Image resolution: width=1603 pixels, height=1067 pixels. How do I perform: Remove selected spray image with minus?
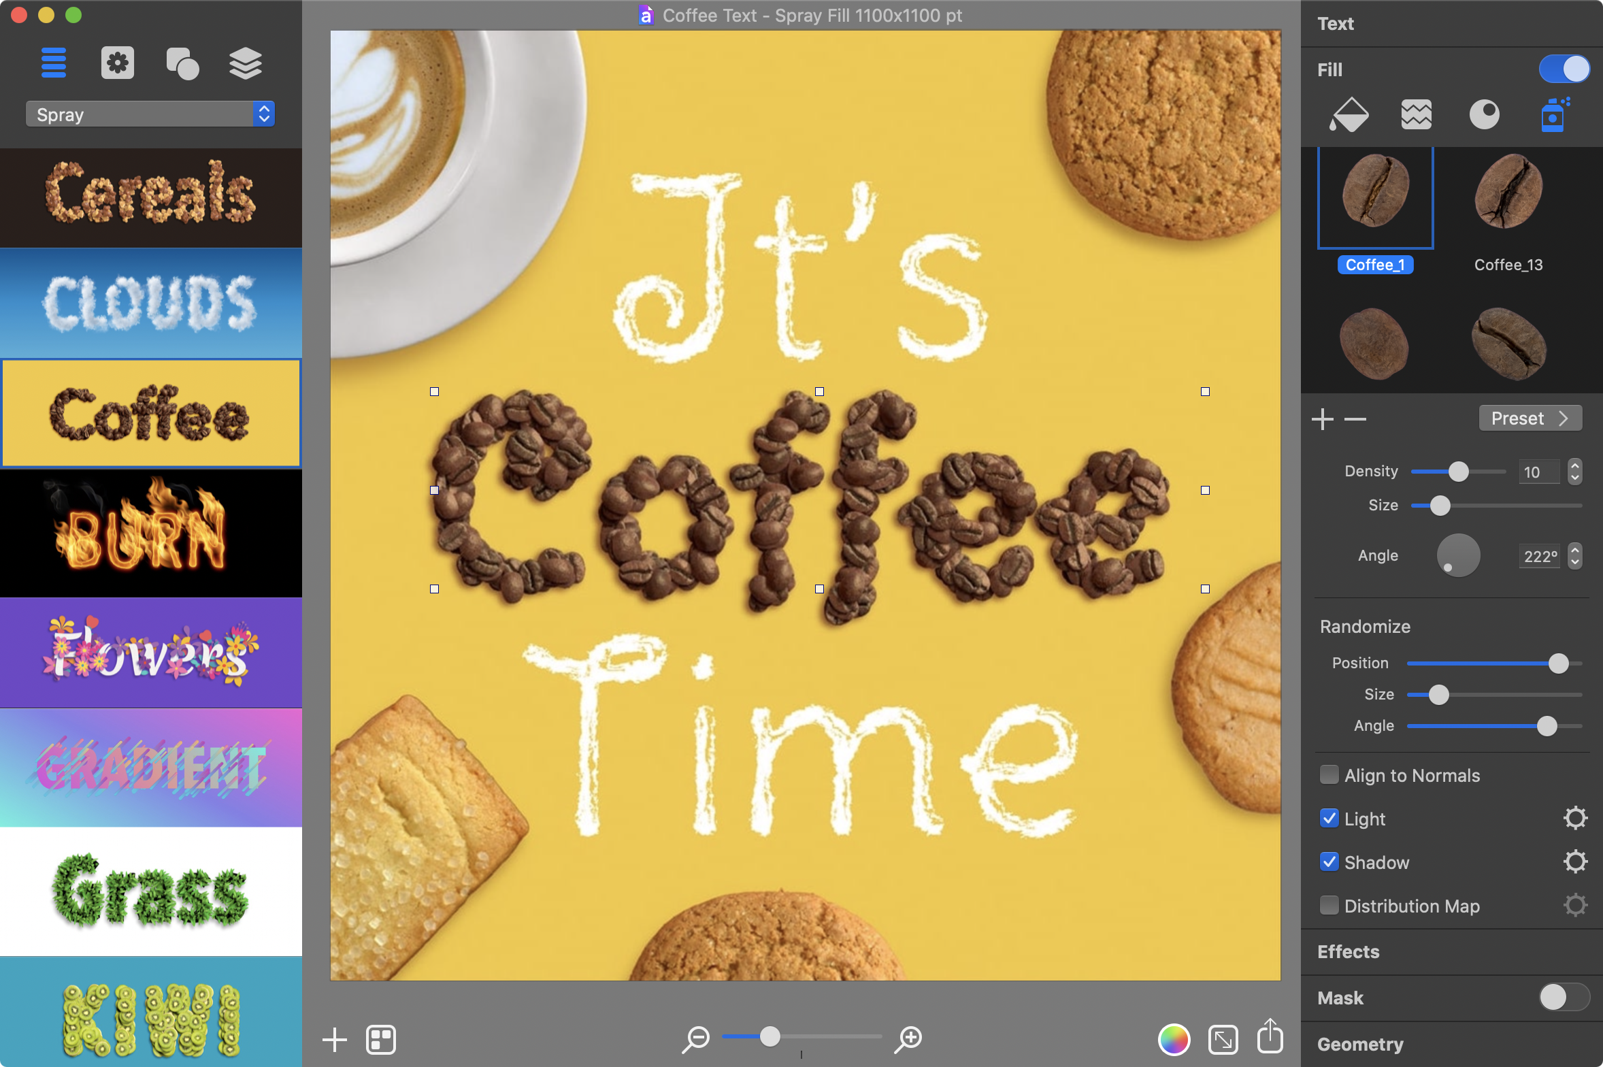point(1355,418)
